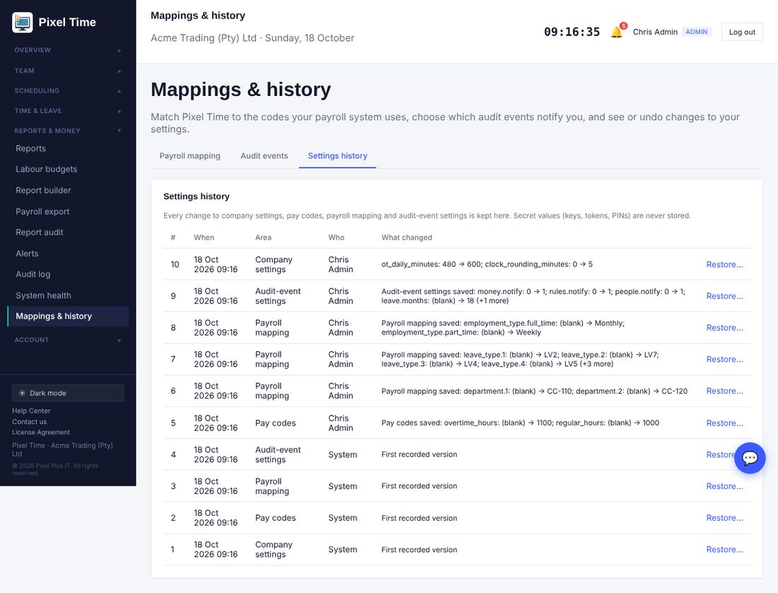Click the ADMIN role badge

(x=697, y=32)
